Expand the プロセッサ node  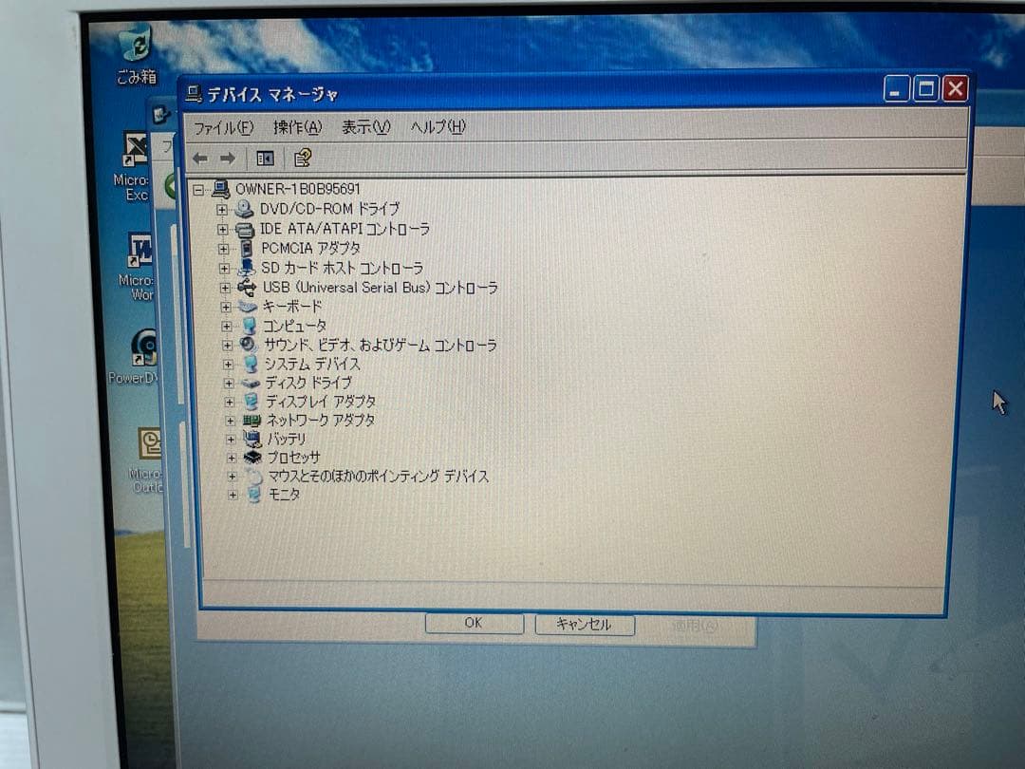[x=231, y=459]
